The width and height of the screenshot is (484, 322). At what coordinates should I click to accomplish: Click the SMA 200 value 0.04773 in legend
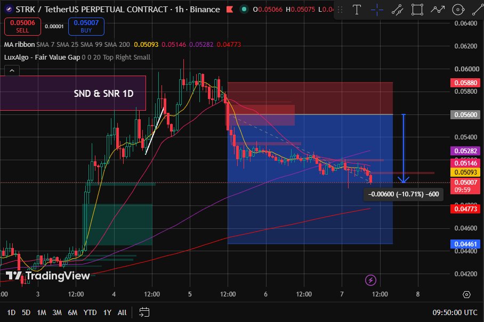(x=229, y=44)
